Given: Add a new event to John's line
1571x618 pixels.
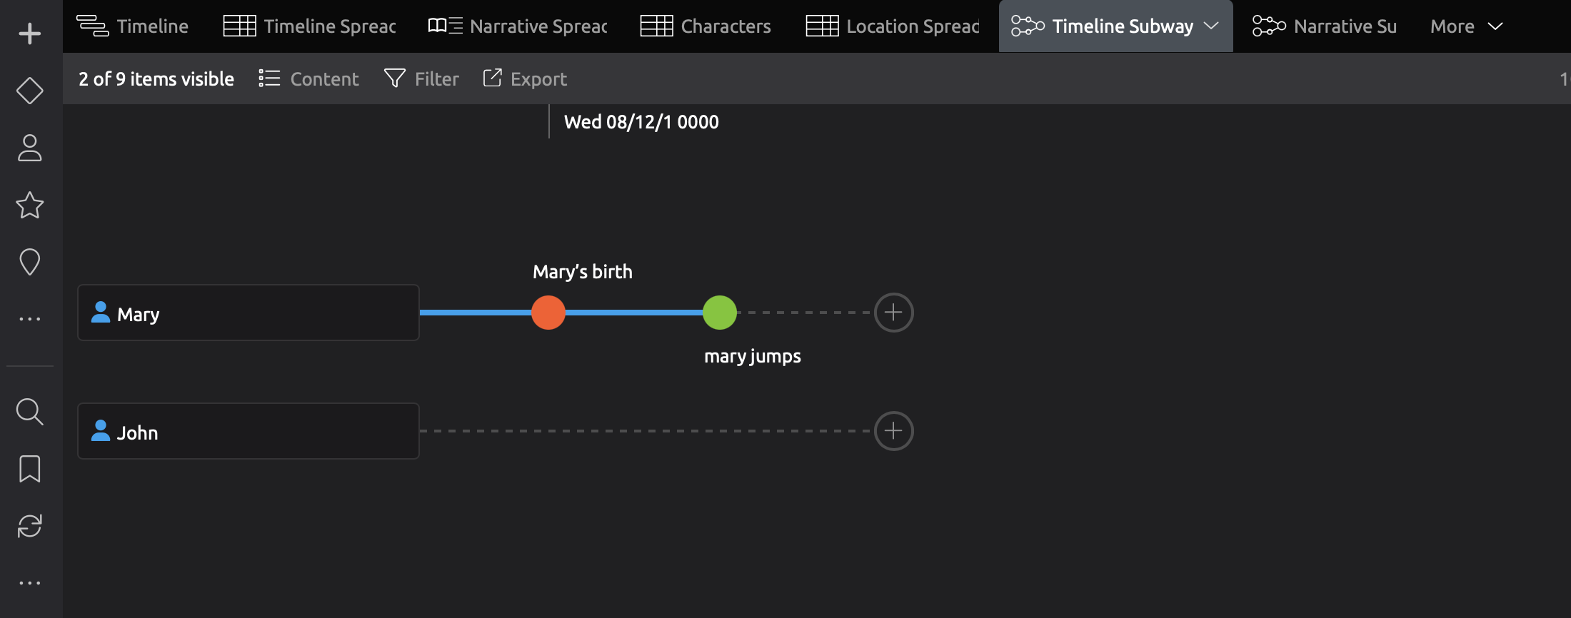Looking at the screenshot, I should coord(893,431).
